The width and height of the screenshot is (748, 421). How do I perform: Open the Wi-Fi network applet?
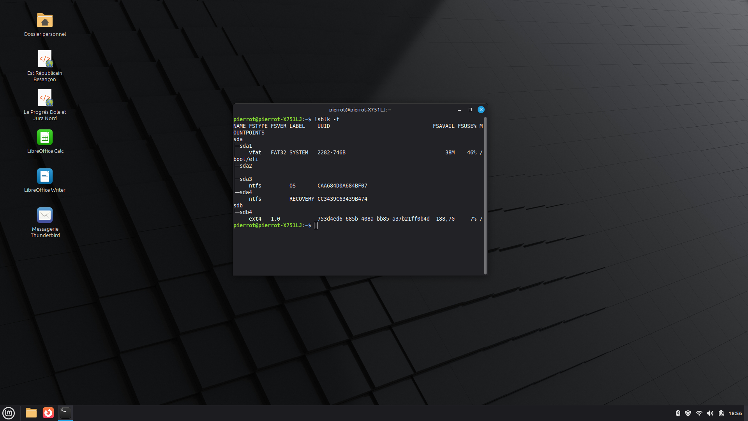coord(699,413)
